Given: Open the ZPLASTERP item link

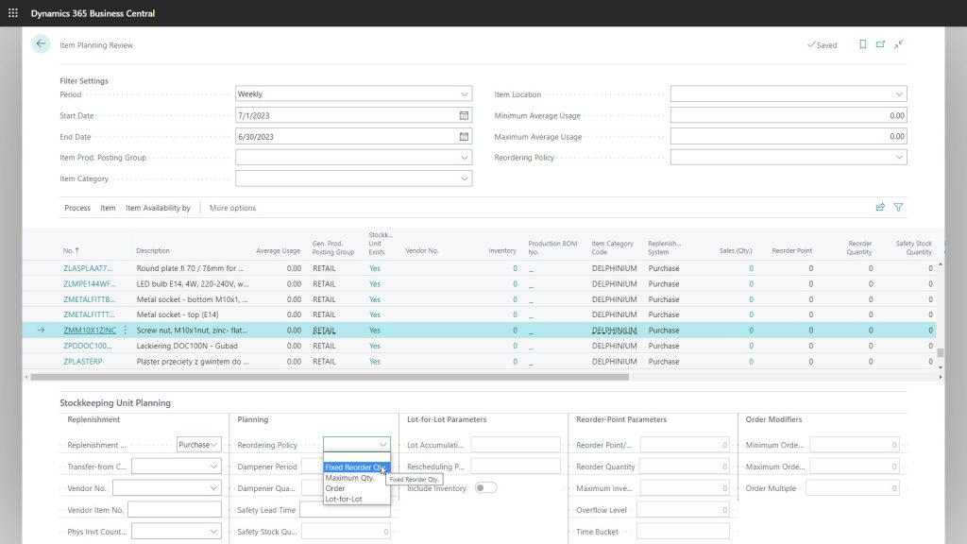Looking at the screenshot, I should [x=82, y=361].
